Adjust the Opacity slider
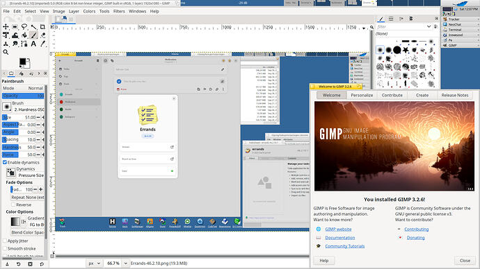 [23, 96]
